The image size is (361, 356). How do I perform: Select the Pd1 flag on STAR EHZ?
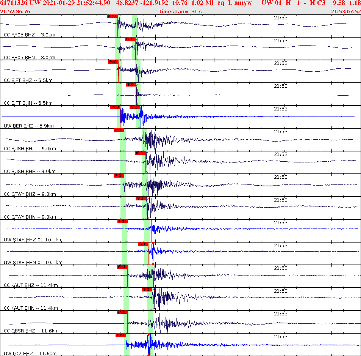pyautogui.click(x=122, y=221)
